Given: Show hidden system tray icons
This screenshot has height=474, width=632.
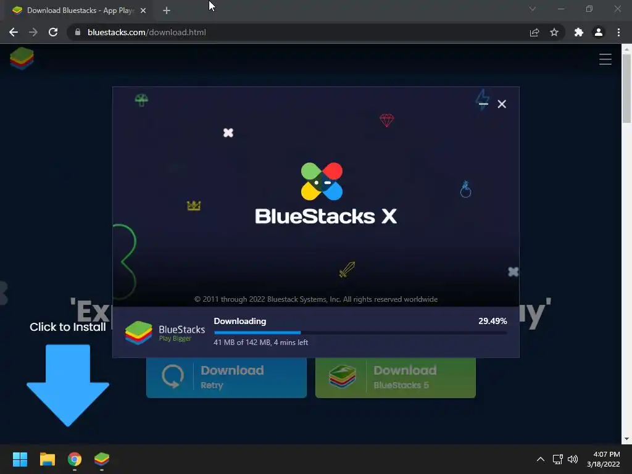Looking at the screenshot, I should point(541,459).
